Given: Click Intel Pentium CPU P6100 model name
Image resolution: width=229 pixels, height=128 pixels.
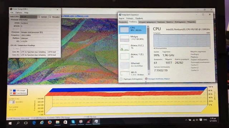Looking at the screenshot, I should pos(188,29).
